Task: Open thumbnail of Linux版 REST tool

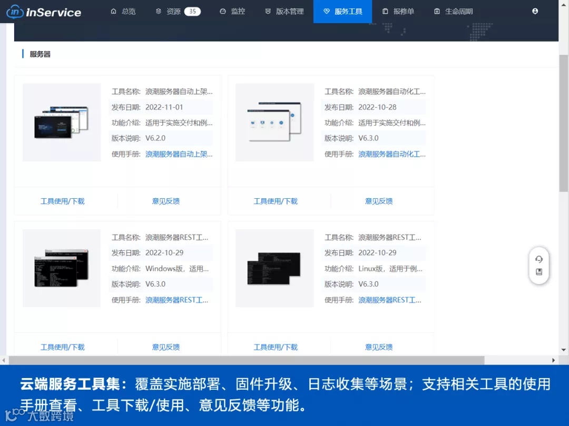Action: tap(274, 268)
